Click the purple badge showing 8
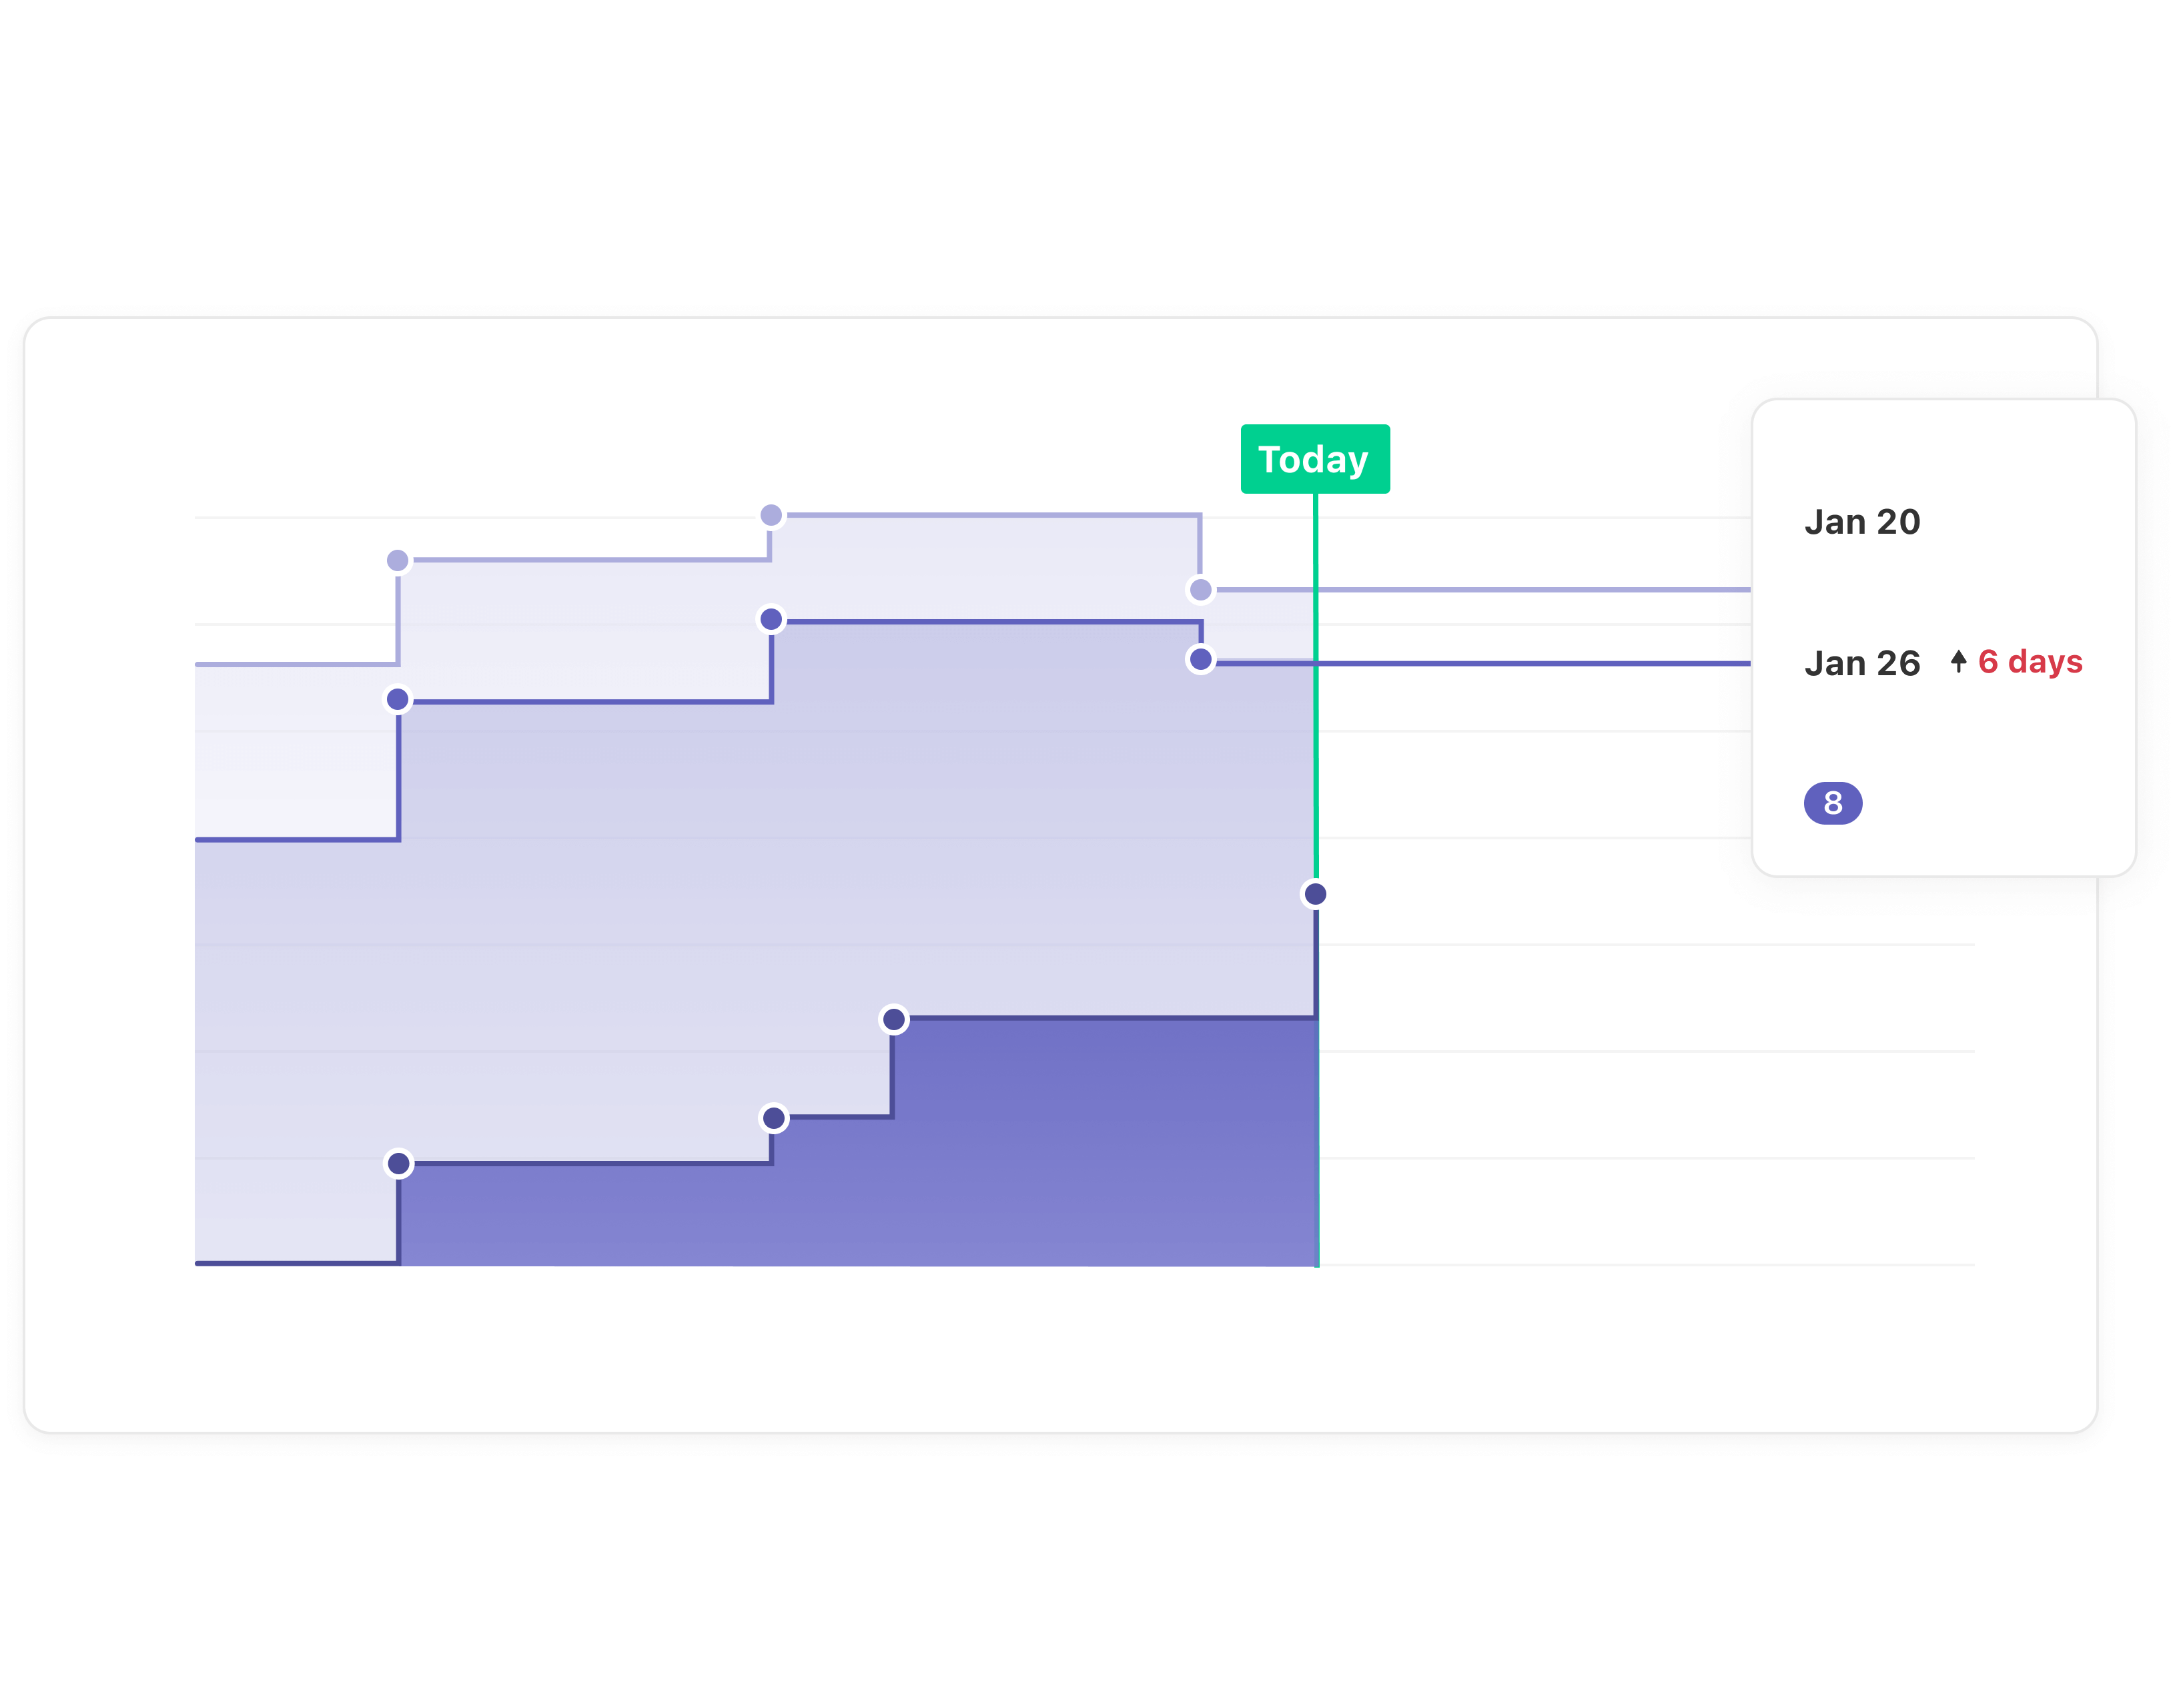This screenshot has width=2179, height=1708. coord(1832,803)
